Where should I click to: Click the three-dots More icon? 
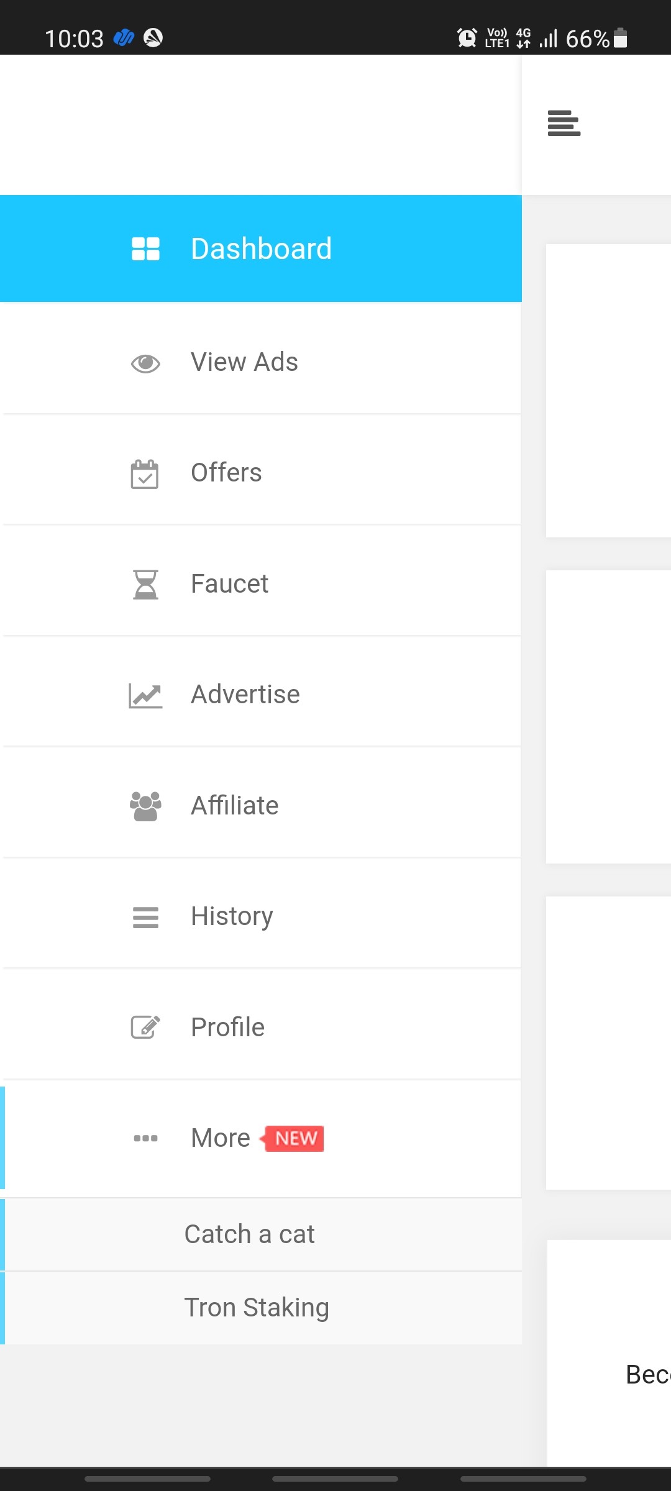pyautogui.click(x=145, y=1138)
